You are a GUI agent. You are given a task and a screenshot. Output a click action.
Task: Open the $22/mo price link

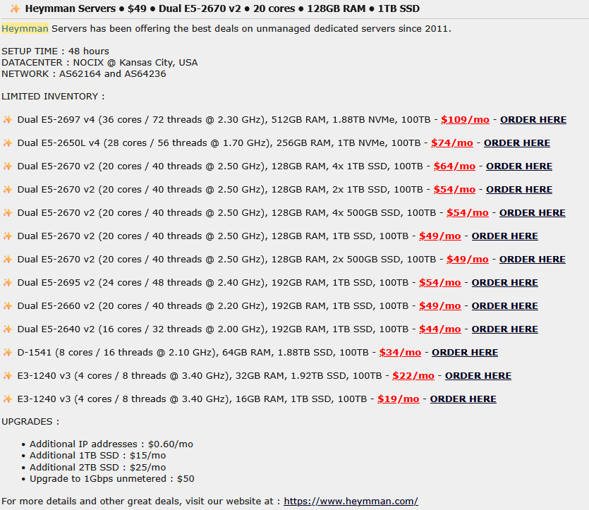point(413,376)
